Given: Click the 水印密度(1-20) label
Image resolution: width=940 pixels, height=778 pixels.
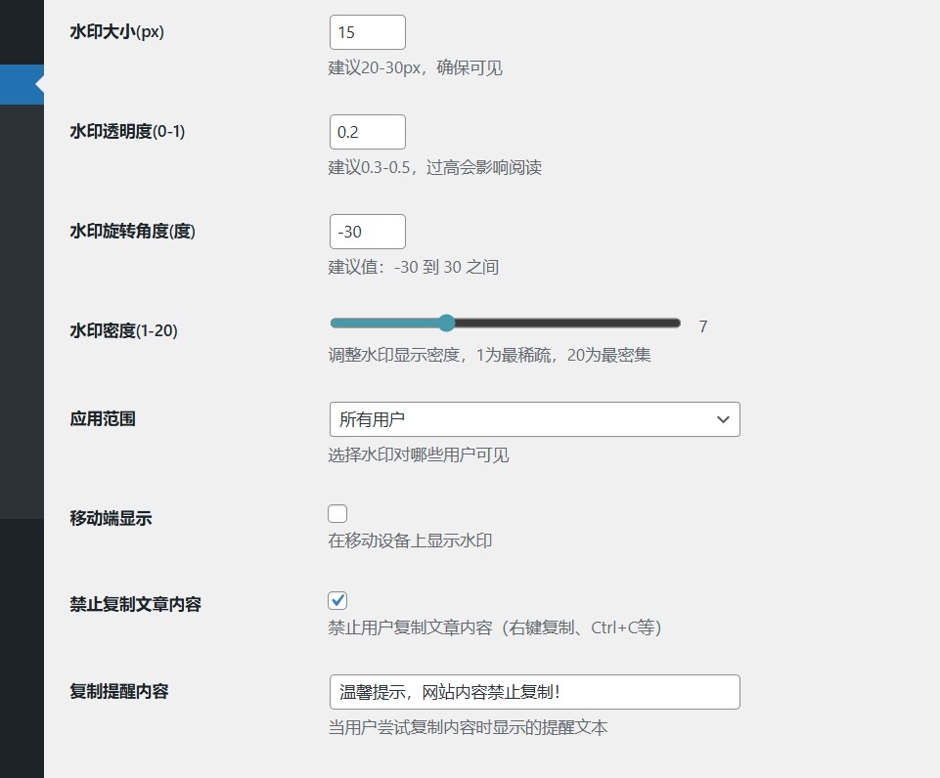Looking at the screenshot, I should [x=123, y=331].
